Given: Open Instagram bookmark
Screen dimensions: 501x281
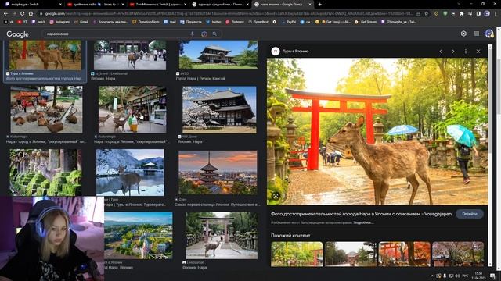Looking at the screenshot, I should pos(59,22).
